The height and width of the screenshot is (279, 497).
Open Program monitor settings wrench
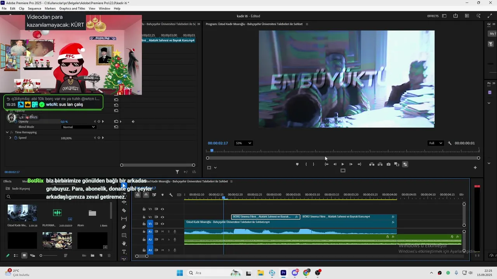click(450, 143)
